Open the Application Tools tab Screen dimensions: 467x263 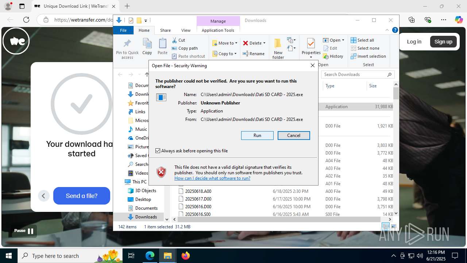coord(218,30)
